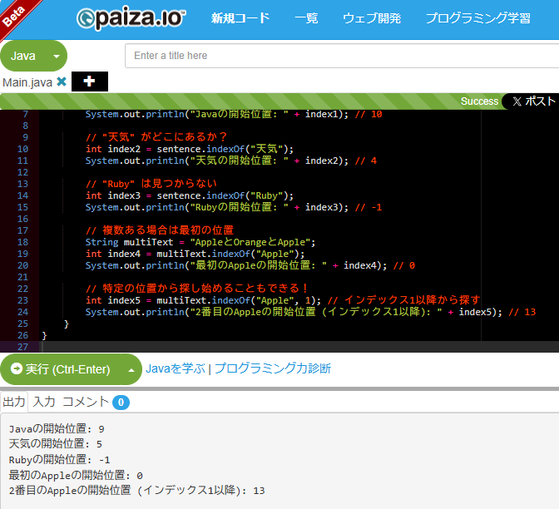Click the arrow icon in the run button
Image resolution: width=559 pixels, height=509 pixels.
[x=17, y=368]
